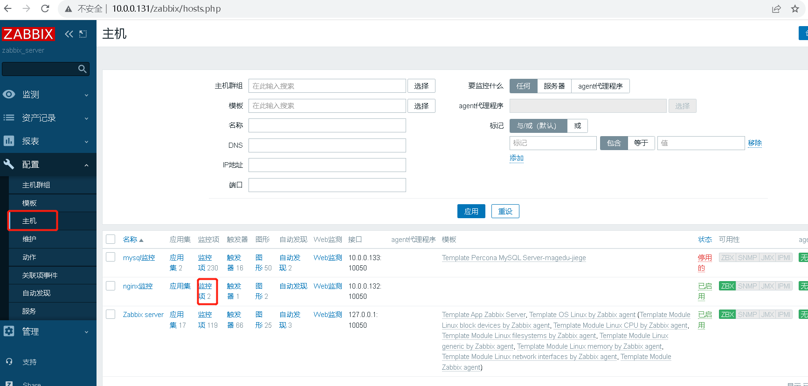
Task: Open 主机群组 submenu item
Action: 52,185
